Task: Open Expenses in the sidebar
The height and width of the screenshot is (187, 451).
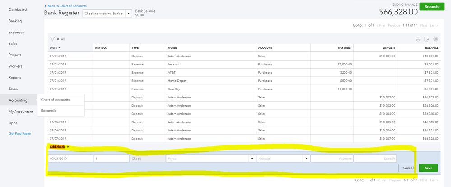Action: [16, 32]
